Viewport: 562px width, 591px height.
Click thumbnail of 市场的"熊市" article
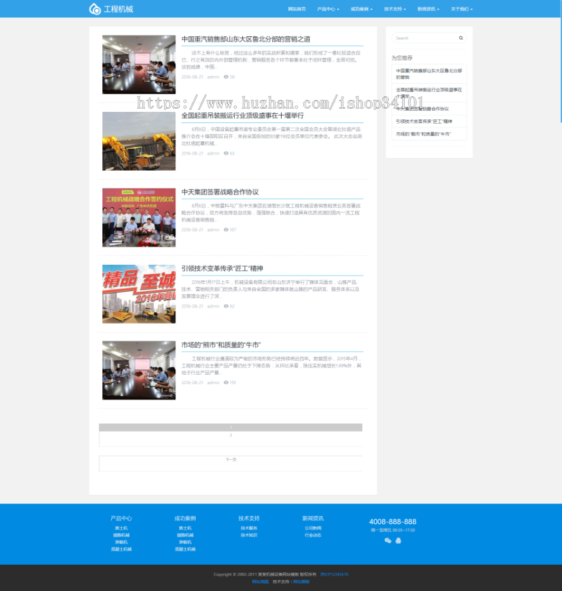[139, 370]
